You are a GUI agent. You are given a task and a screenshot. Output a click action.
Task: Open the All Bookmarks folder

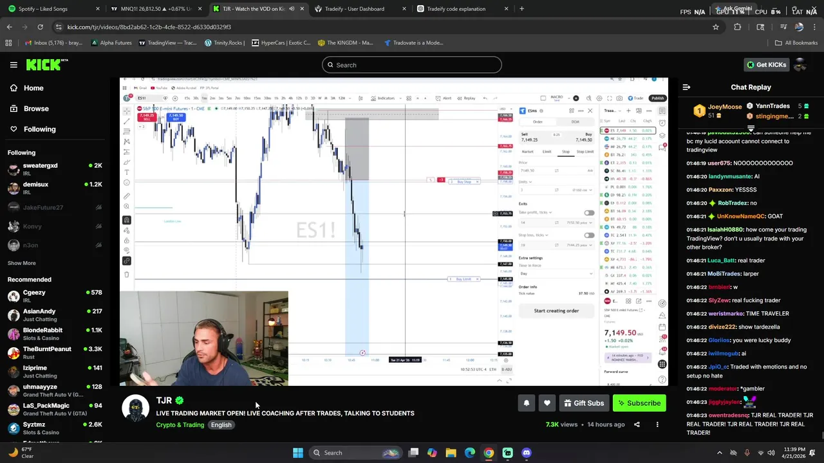[796, 43]
